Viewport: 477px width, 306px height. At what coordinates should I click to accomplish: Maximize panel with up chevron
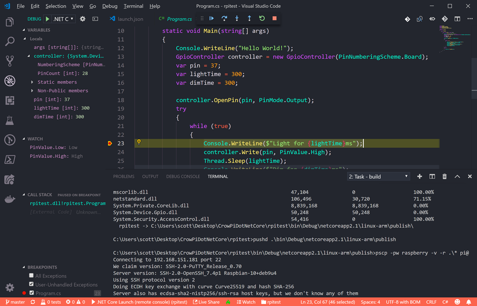pyautogui.click(x=457, y=176)
